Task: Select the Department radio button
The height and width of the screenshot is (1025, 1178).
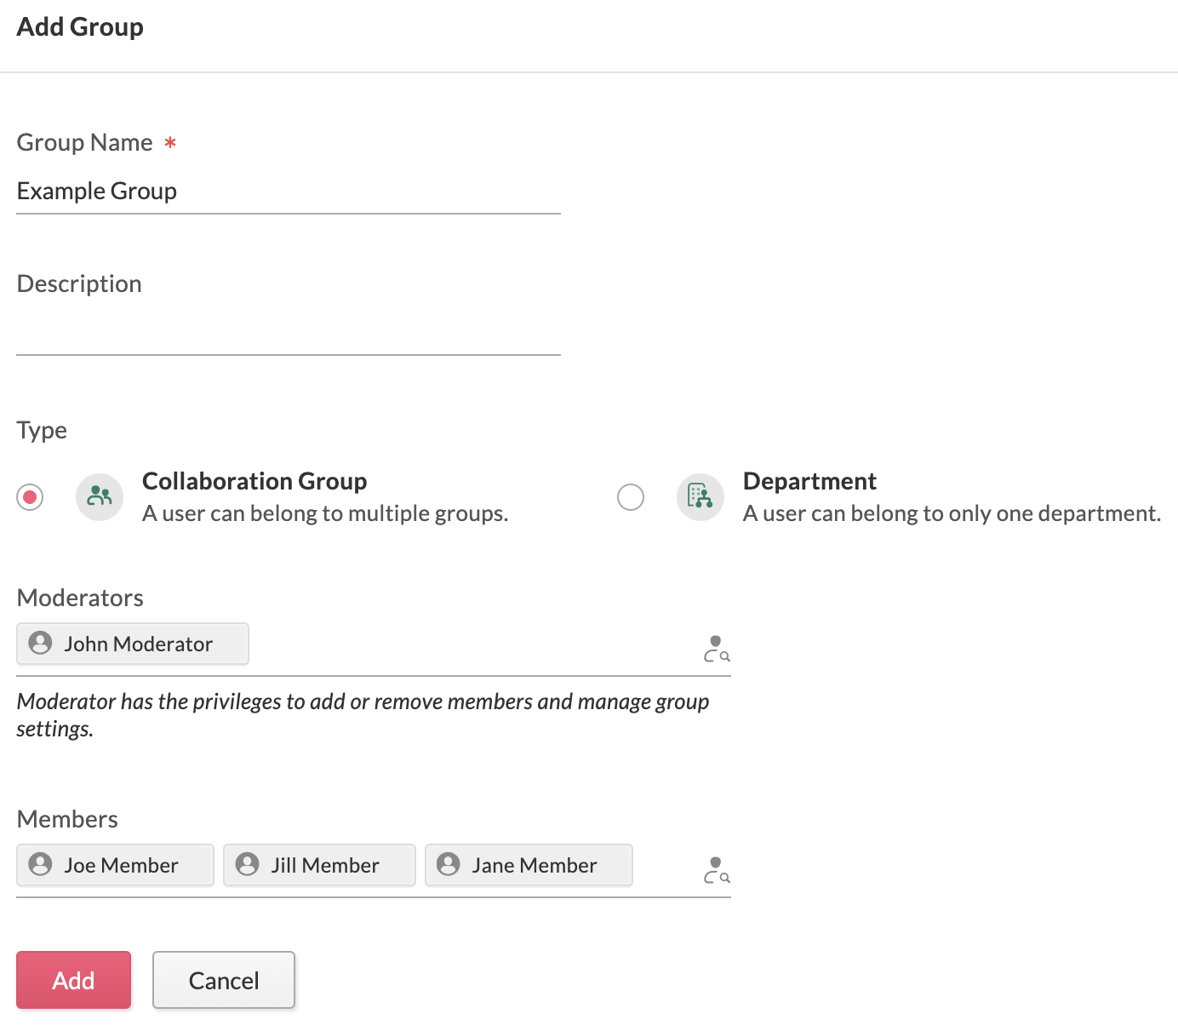Action: coord(631,497)
